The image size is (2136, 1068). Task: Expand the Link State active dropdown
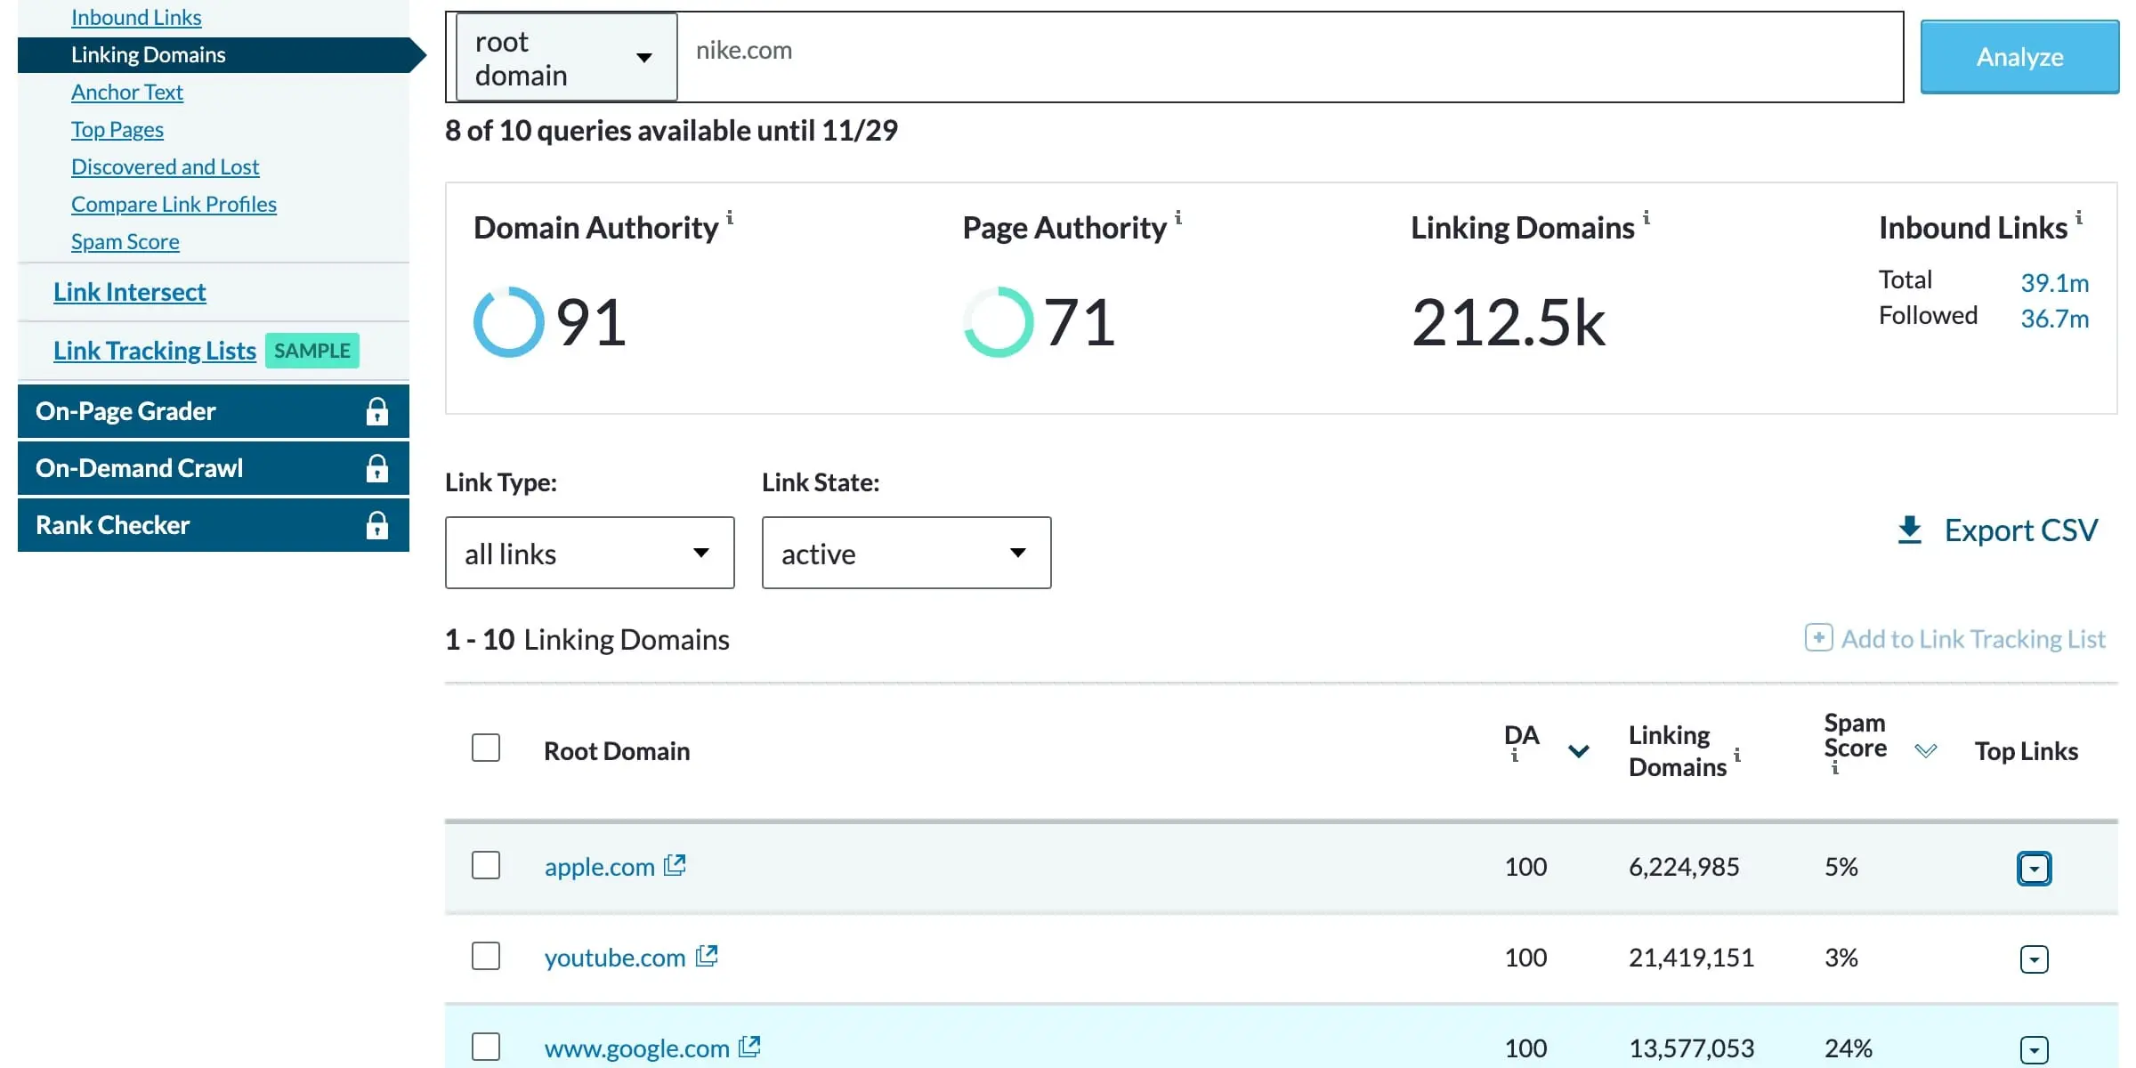click(x=904, y=552)
